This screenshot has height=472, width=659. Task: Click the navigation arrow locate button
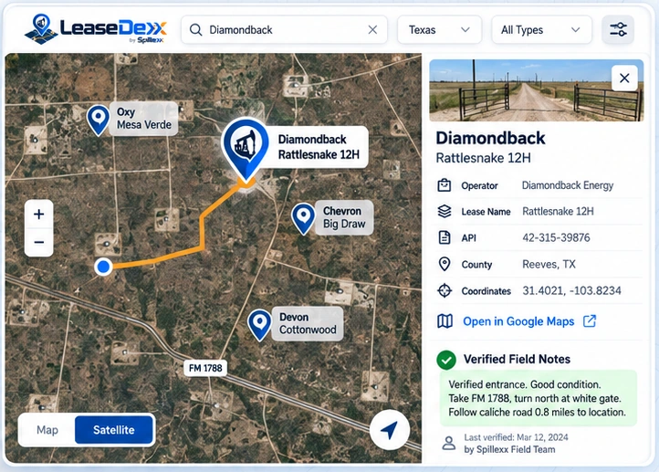[390, 430]
